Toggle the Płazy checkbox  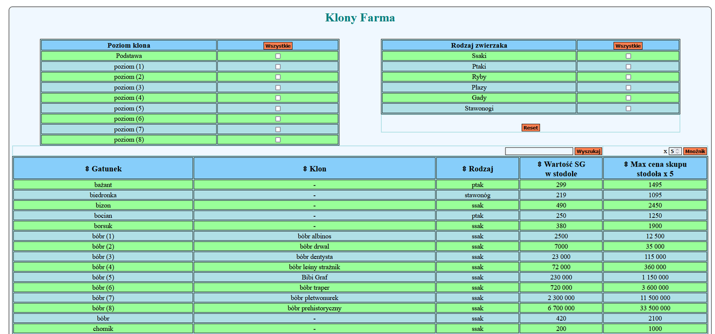coord(628,88)
